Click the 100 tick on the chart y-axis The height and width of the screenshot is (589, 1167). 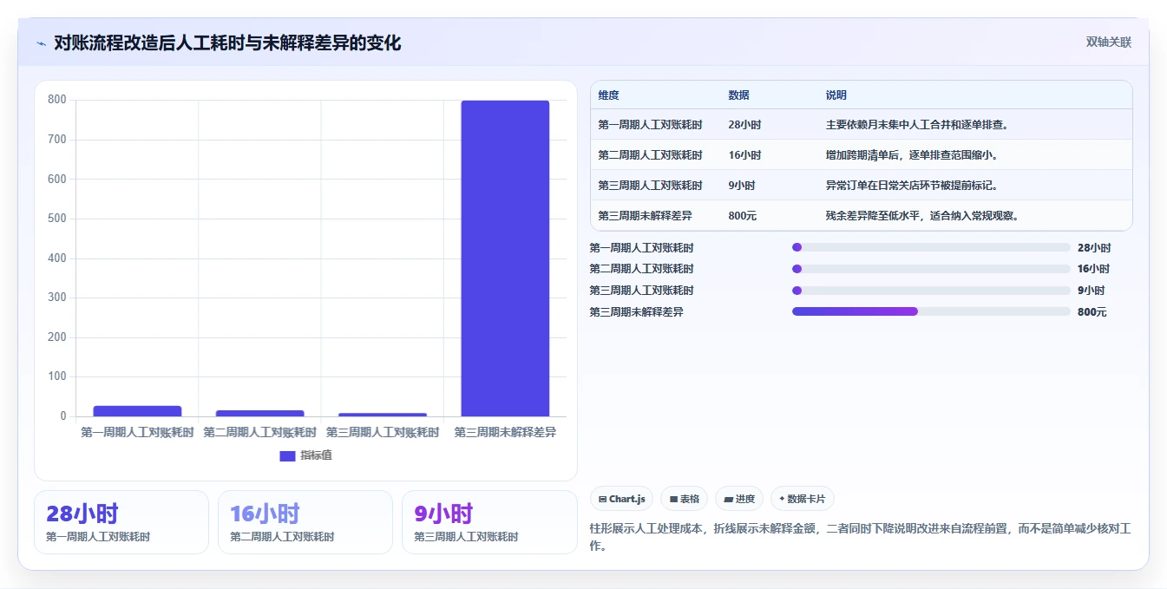pyautogui.click(x=56, y=376)
